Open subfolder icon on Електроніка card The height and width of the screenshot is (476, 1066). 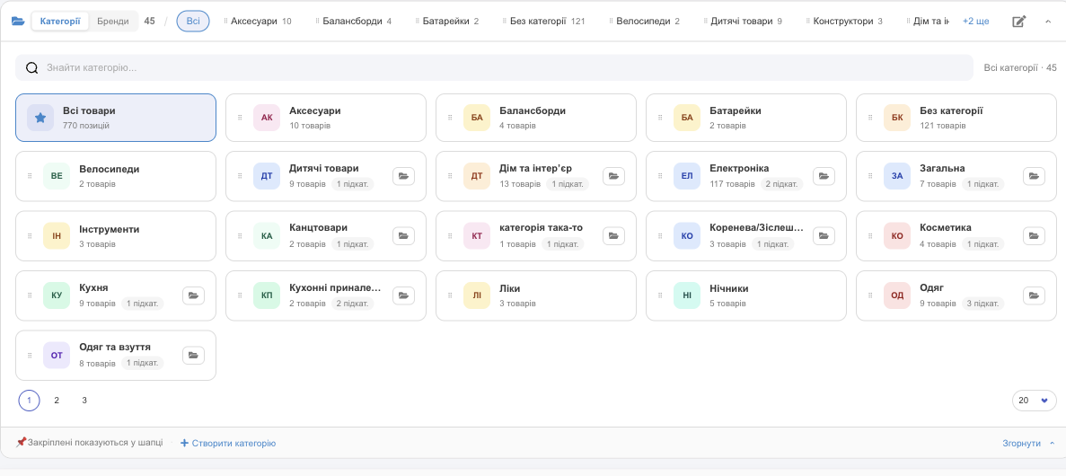pos(824,176)
